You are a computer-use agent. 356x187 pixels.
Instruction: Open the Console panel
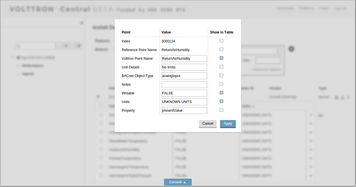[x=178, y=182]
